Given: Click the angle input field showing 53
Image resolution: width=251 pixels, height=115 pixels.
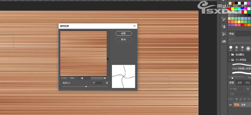Looking at the screenshot, I should [x=97, y=83].
